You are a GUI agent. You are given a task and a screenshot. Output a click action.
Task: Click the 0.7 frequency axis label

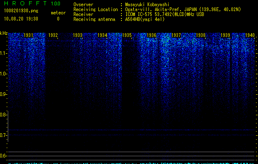point(3,135)
